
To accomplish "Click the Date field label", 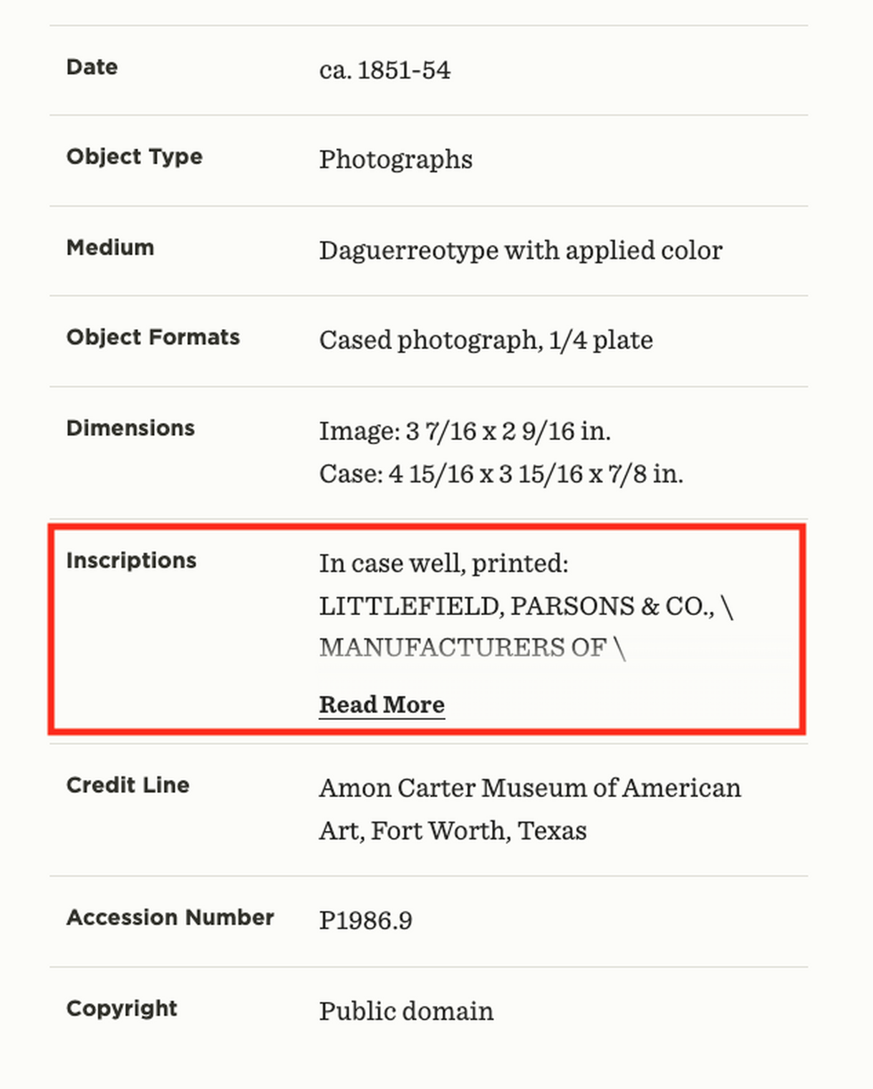I will (91, 67).
